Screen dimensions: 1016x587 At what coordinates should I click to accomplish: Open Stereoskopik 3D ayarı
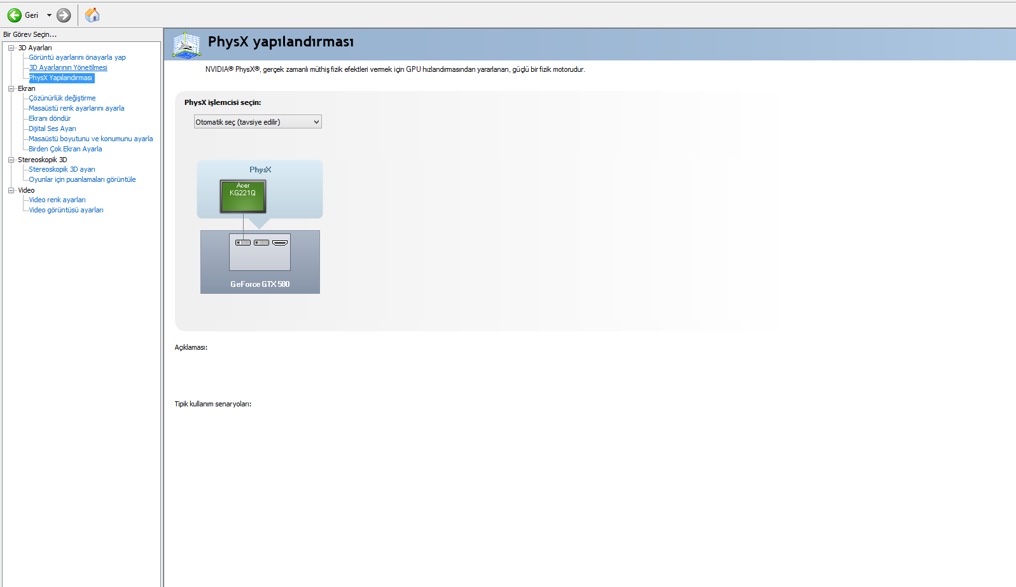point(62,169)
